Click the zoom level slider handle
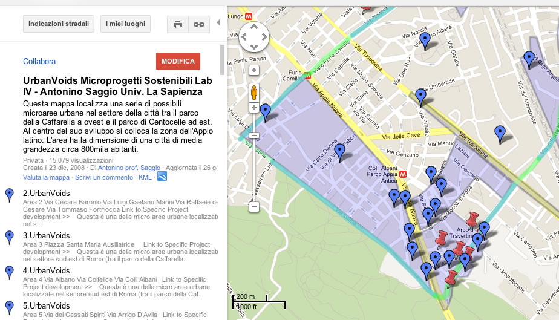 (x=254, y=136)
